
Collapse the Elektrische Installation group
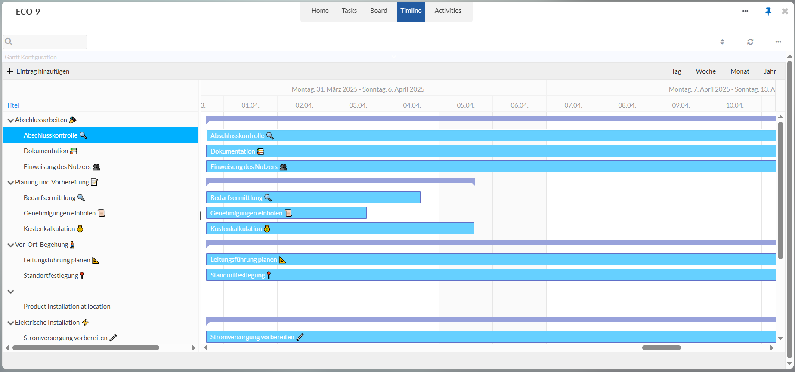pyautogui.click(x=11, y=323)
